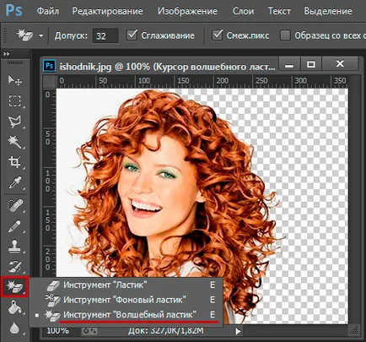Enable Образец со всех слоев checkbox

285,35
